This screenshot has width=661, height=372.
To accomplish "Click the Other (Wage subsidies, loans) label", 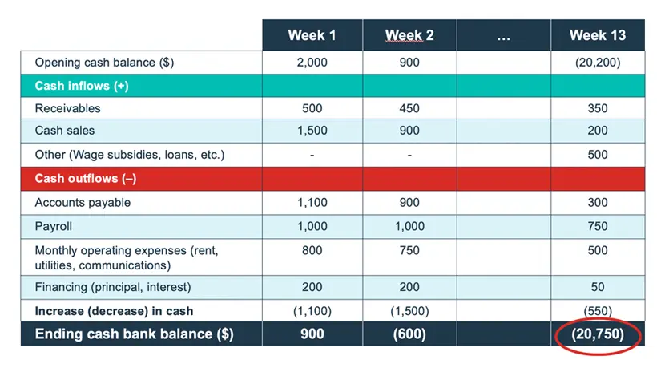I will tap(129, 155).
